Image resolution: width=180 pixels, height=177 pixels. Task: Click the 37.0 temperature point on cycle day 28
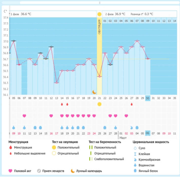[137, 41]
